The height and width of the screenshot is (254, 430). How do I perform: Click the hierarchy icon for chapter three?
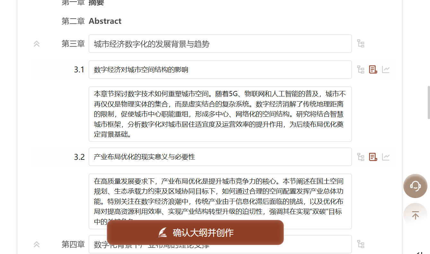click(x=361, y=44)
